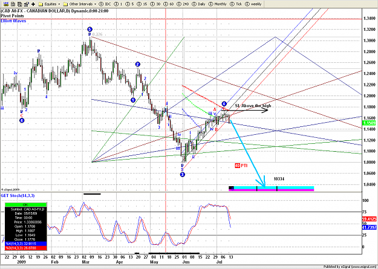Switch to the Monthly interval
The width and height of the screenshot is (378, 269).
(218, 4)
